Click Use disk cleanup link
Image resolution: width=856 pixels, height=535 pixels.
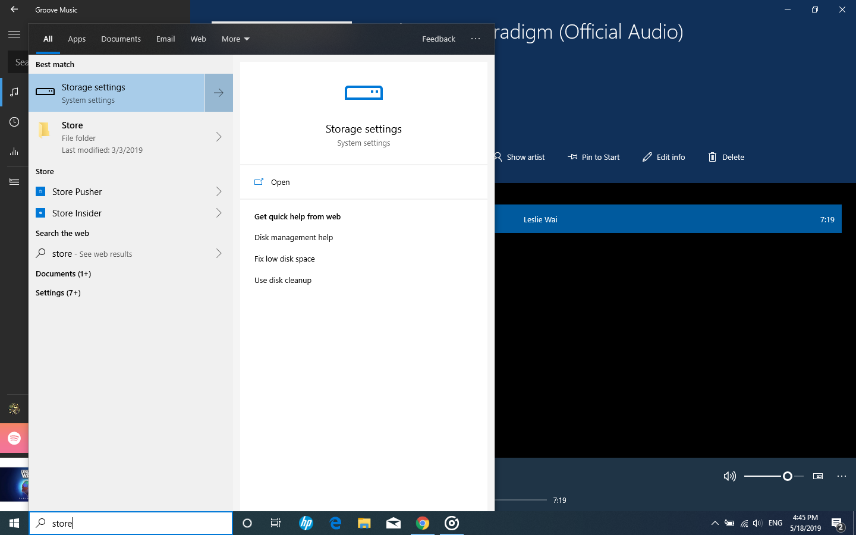click(283, 281)
